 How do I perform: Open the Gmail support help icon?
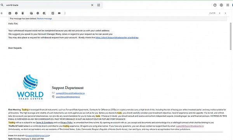[x=215, y=5]
